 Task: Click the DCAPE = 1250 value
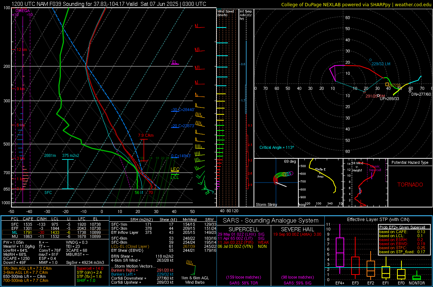click(16, 258)
